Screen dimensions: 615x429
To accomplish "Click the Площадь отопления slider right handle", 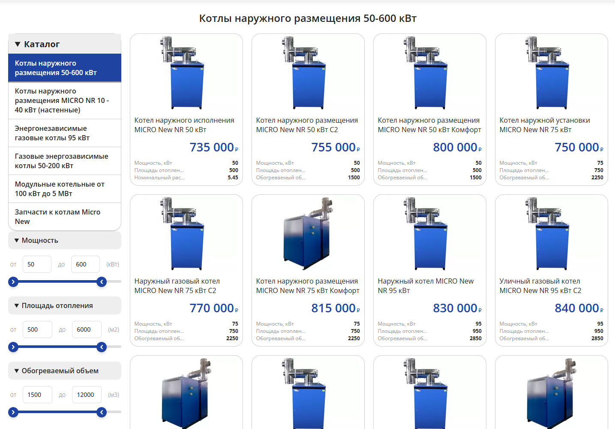I will 102,347.
